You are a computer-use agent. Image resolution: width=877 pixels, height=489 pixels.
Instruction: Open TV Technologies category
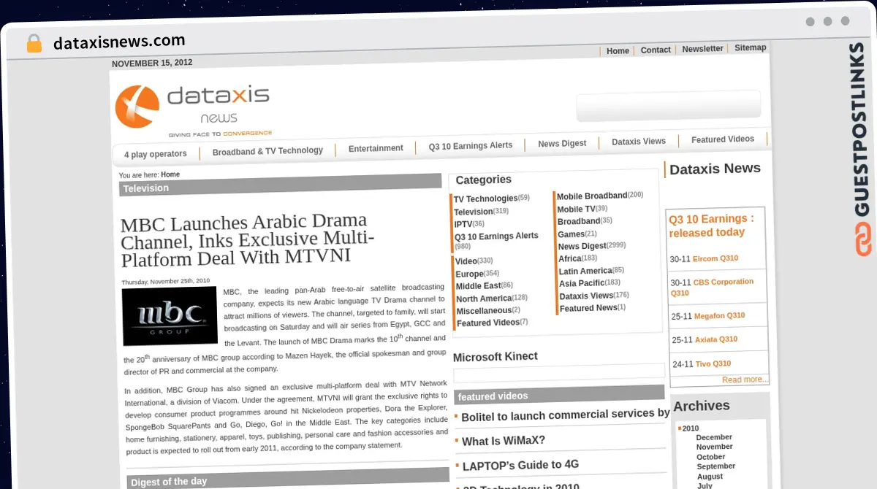point(485,199)
